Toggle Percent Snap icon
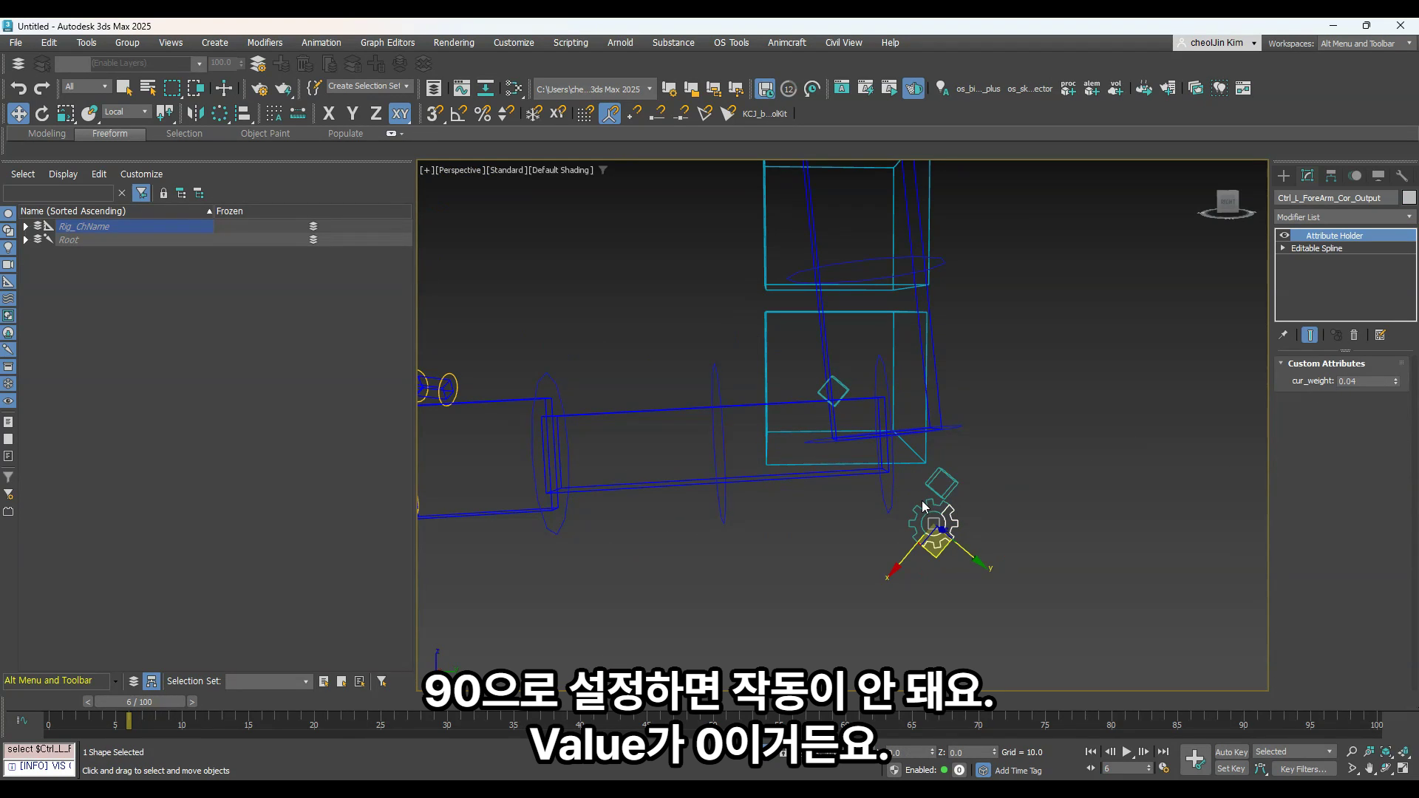This screenshot has height=798, width=1419. pyautogui.click(x=483, y=114)
